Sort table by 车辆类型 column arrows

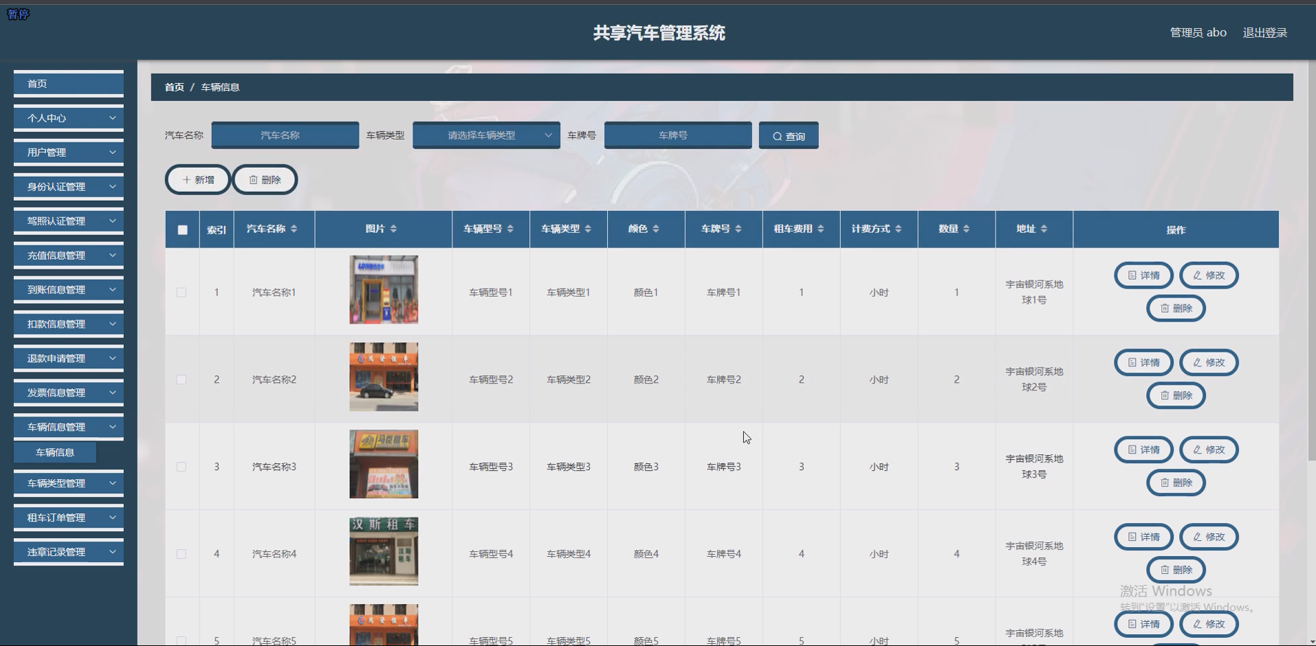588,229
